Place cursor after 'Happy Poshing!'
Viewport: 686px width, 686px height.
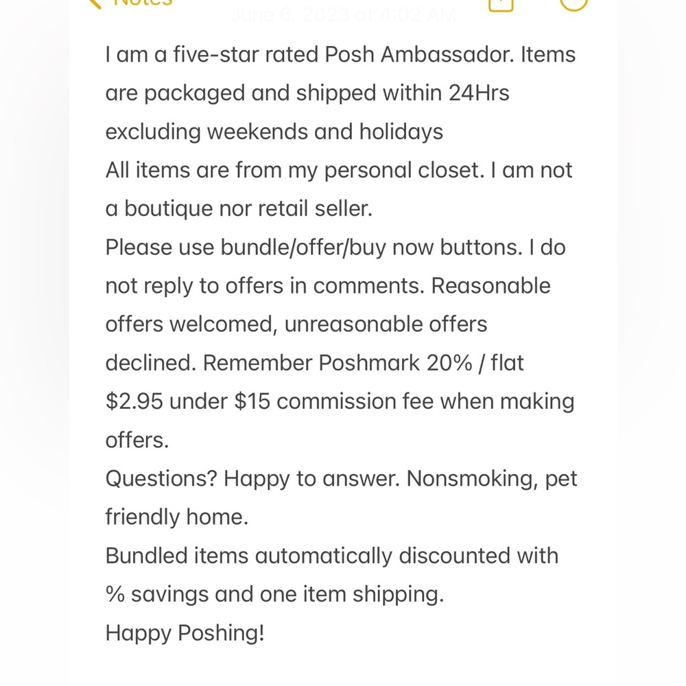(x=265, y=632)
